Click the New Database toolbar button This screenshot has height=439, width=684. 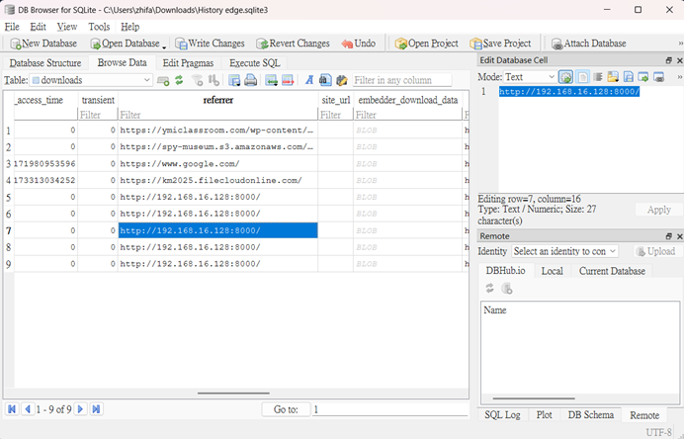[43, 44]
